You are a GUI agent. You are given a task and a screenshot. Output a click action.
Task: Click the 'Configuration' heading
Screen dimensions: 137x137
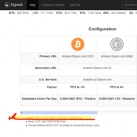[x=102, y=29]
